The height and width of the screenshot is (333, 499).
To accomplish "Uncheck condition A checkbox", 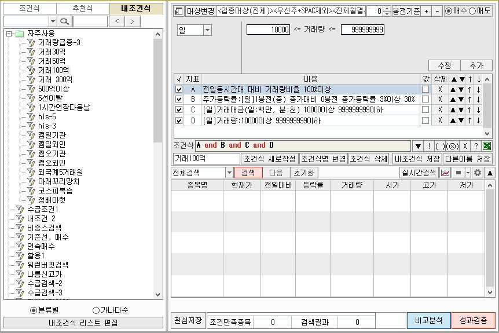I will tap(179, 89).
